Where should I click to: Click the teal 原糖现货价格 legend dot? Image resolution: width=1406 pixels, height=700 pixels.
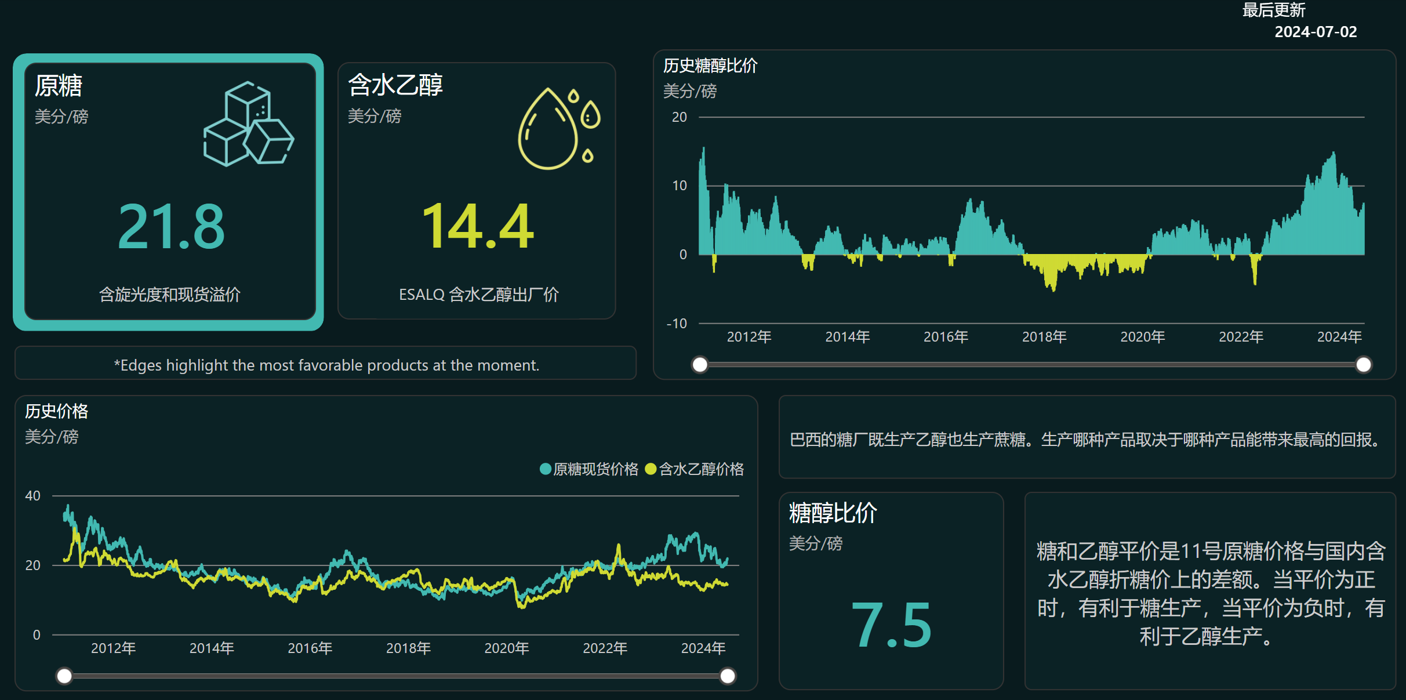pos(545,469)
